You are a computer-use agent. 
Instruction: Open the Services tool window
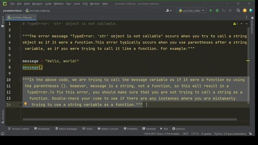[x=179, y=129]
